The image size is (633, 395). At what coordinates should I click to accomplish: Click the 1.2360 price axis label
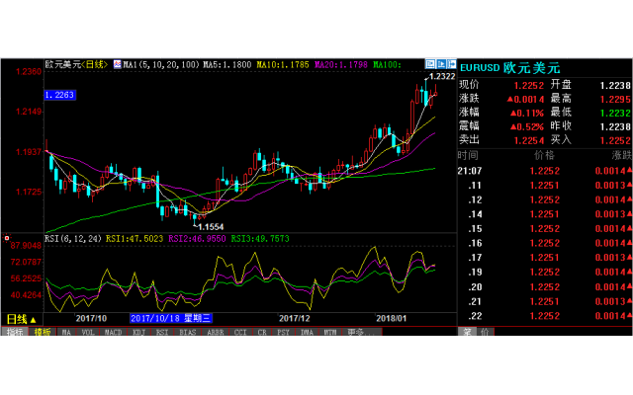29,72
